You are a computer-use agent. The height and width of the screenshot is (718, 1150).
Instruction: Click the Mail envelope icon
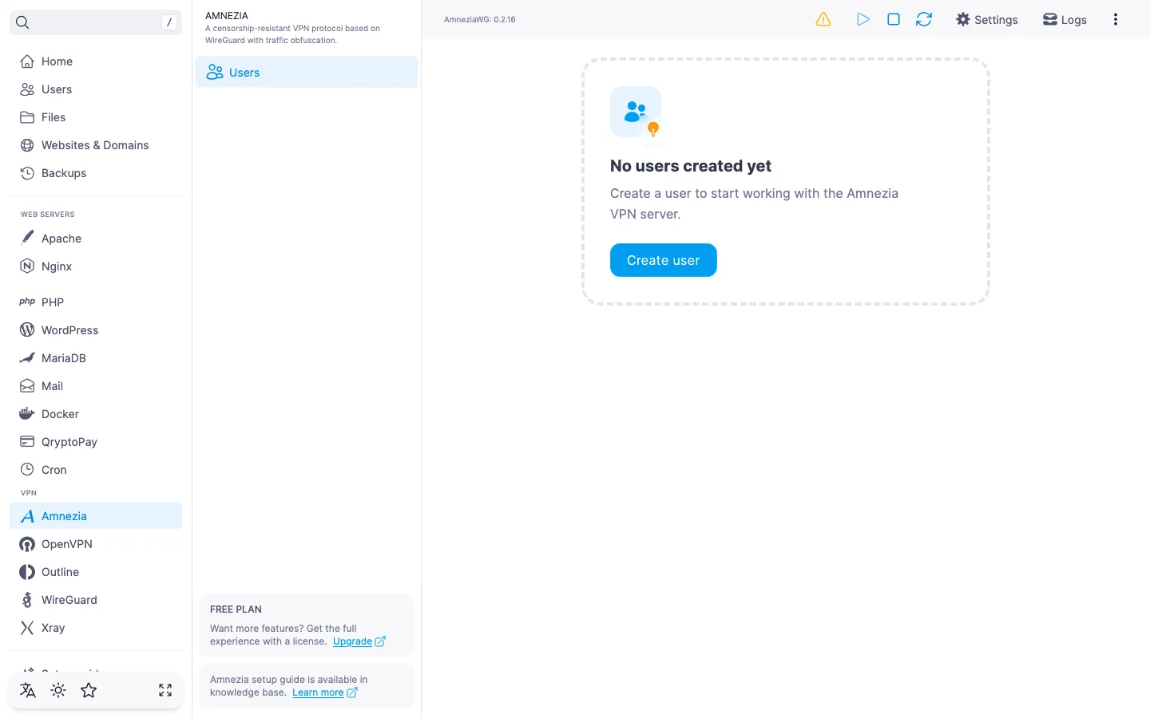[x=27, y=386]
